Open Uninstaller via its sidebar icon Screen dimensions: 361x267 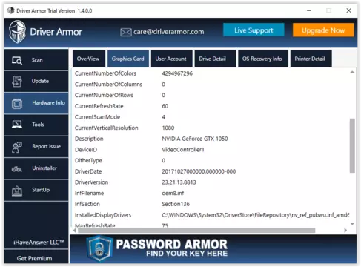pyautogui.click(x=17, y=169)
